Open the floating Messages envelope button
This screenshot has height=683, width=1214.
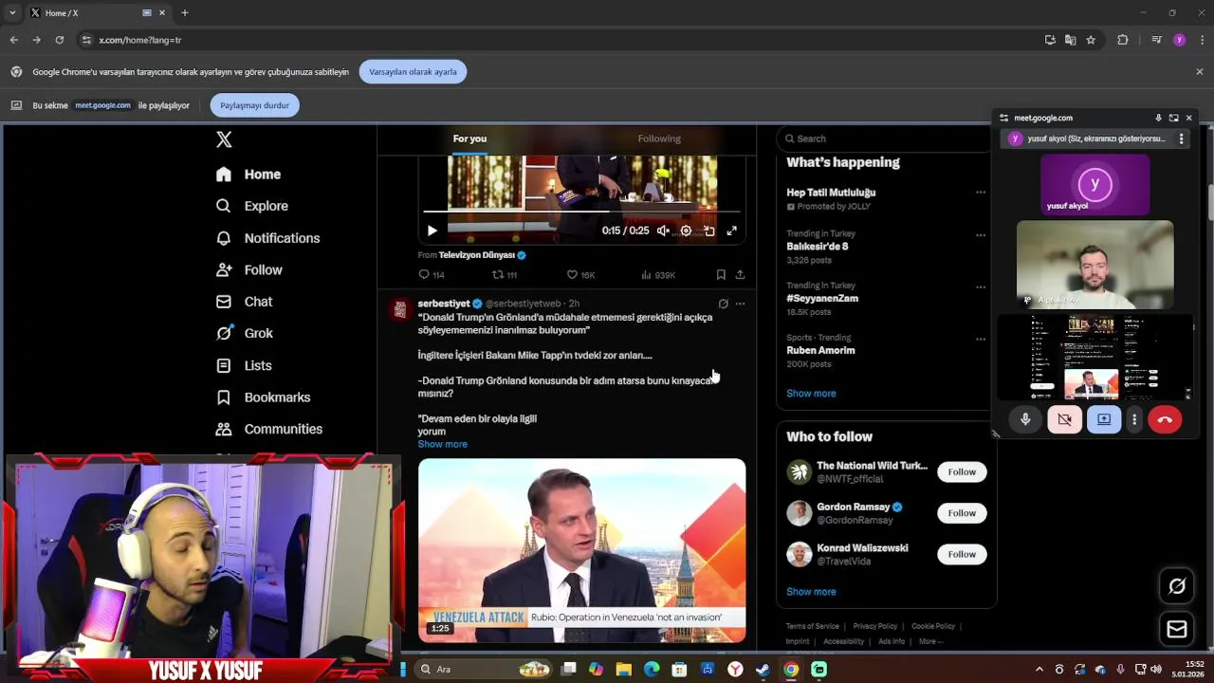(1177, 629)
